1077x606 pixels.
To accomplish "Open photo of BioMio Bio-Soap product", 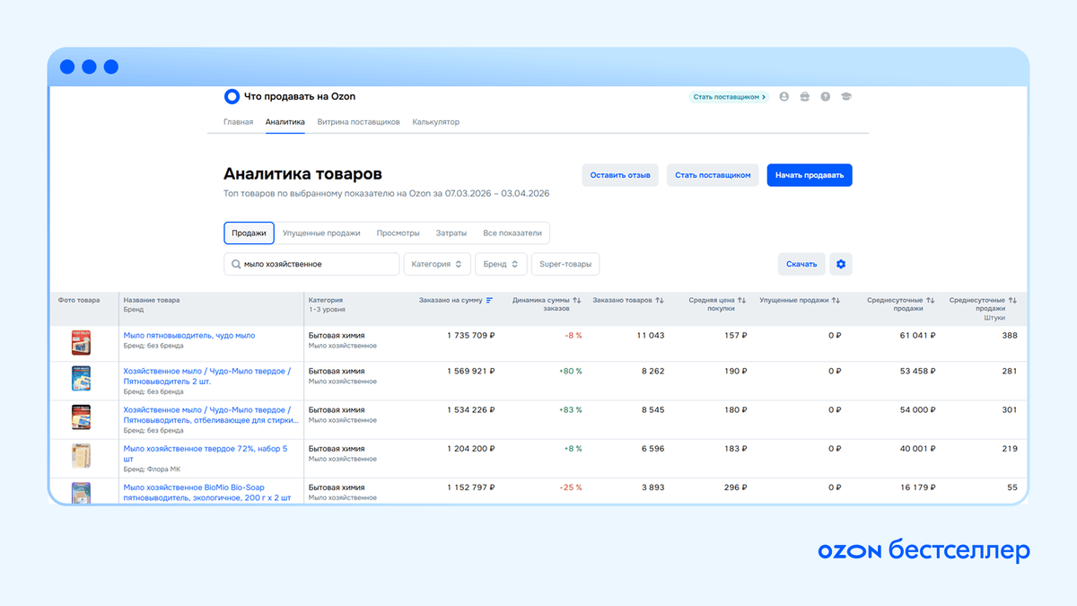I will tap(82, 493).
